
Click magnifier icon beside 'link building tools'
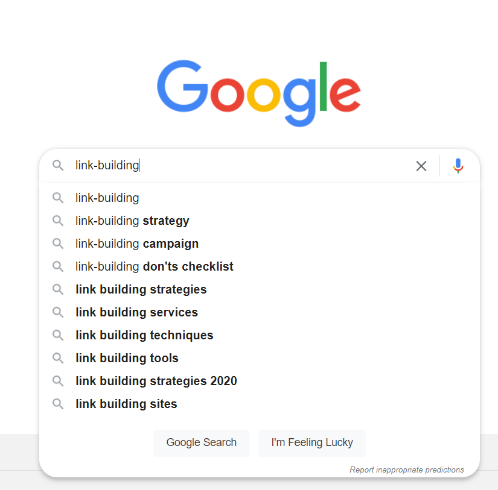point(58,358)
